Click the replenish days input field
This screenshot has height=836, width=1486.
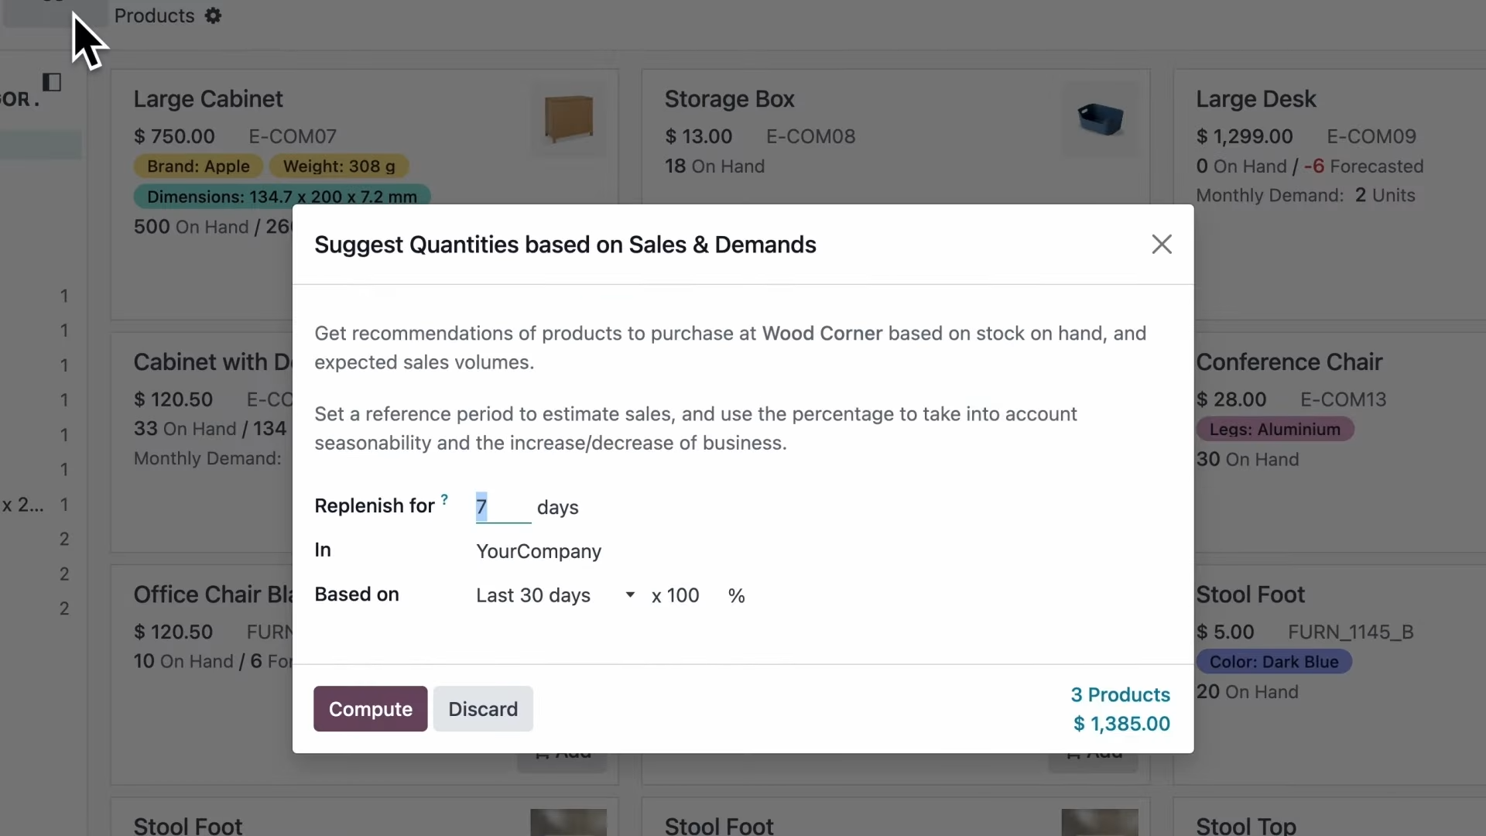pyautogui.click(x=502, y=508)
